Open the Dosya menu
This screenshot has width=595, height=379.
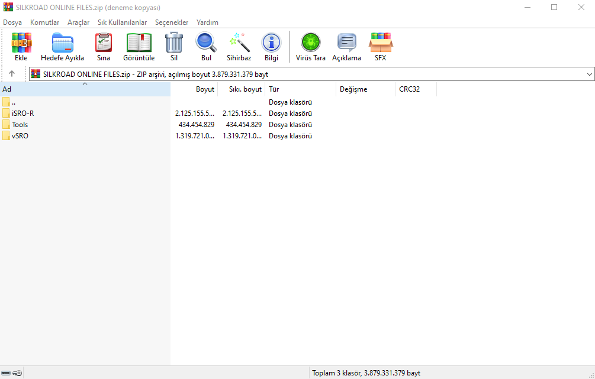[x=12, y=22]
